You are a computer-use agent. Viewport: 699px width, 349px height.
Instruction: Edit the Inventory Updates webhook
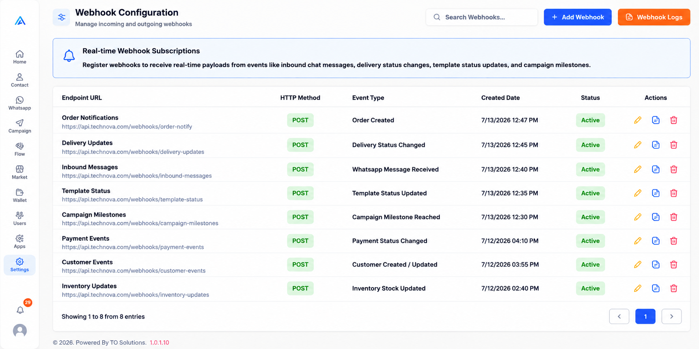[637, 288]
